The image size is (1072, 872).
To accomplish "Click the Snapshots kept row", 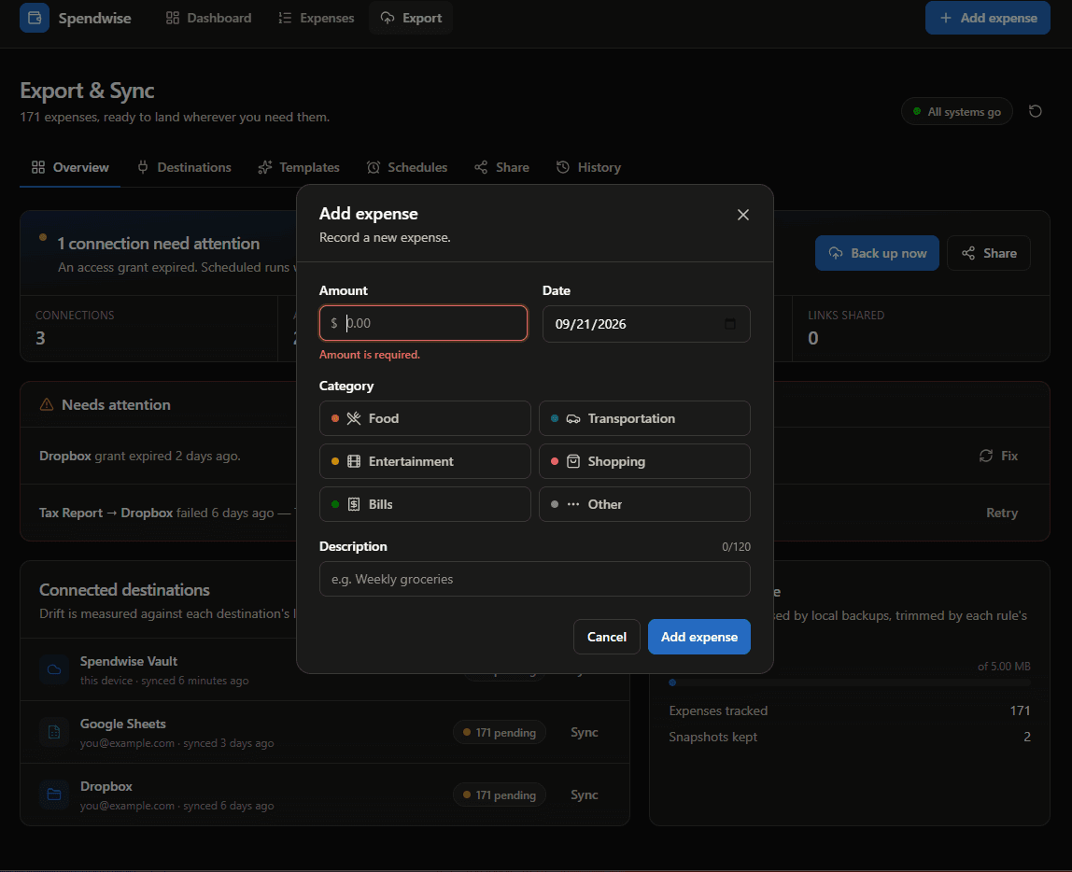I will point(849,737).
